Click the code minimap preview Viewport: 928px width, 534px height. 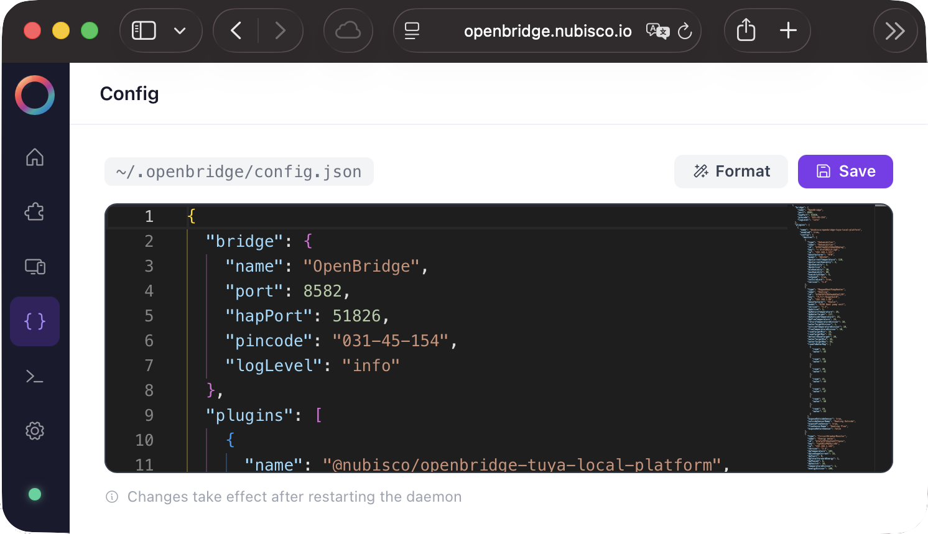tap(832, 338)
